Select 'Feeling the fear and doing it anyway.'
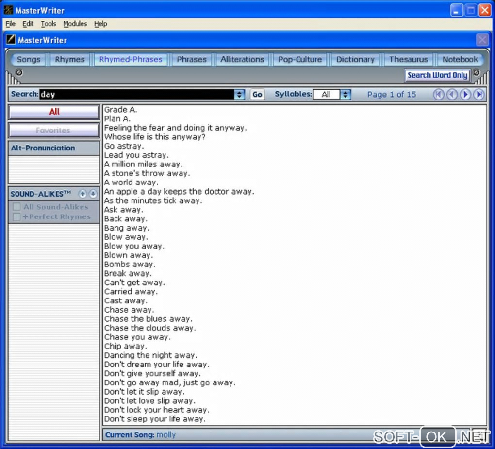The width and height of the screenshot is (495, 449). tap(176, 128)
